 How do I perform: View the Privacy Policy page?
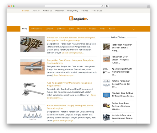pyautogui.click(x=73, y=11)
